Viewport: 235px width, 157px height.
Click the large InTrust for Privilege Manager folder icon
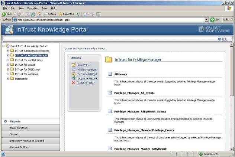pyautogui.click(x=109, y=59)
